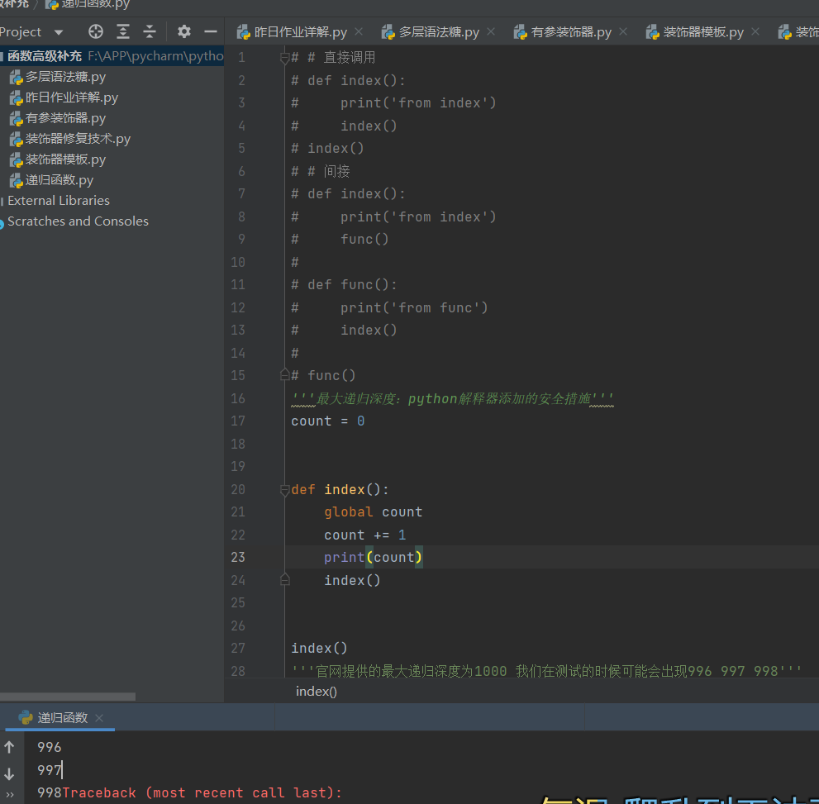Viewport: 819px width, 804px height.
Task: Close the 昨日作业详解.py editor tab
Action: (x=359, y=31)
